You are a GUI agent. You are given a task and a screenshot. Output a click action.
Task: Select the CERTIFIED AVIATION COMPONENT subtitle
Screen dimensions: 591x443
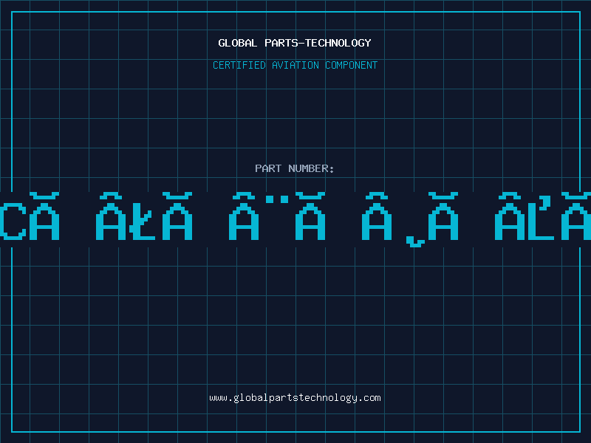click(x=295, y=65)
